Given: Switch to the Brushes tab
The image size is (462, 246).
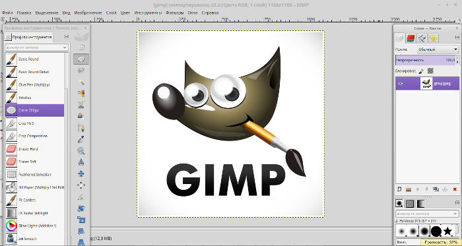Looking at the screenshot, I should tap(399, 203).
